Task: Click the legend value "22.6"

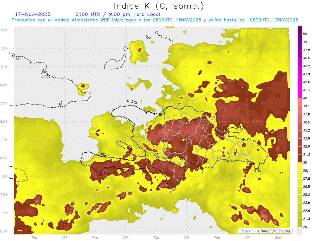Action: click(x=307, y=211)
